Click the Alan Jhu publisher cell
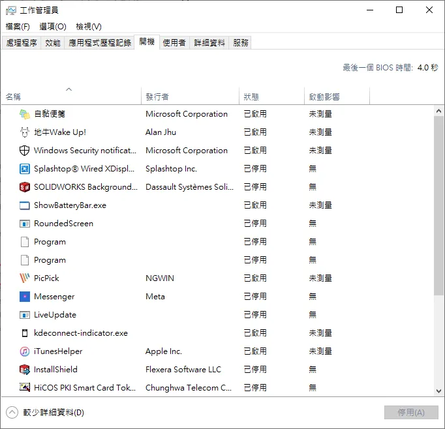The image size is (445, 429). click(161, 132)
